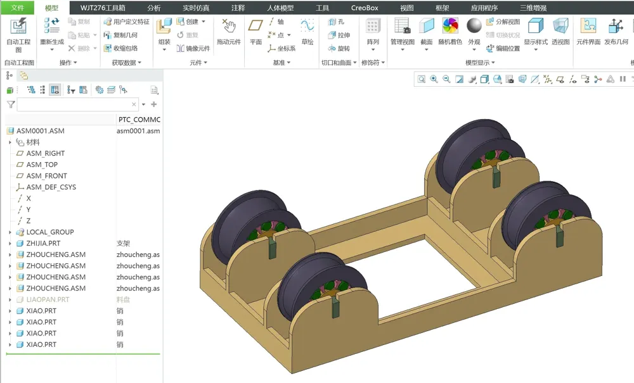Image resolution: width=634 pixels, height=383 pixels.
Task: Click the 自动工程图 drawing icon
Action: tap(18, 26)
